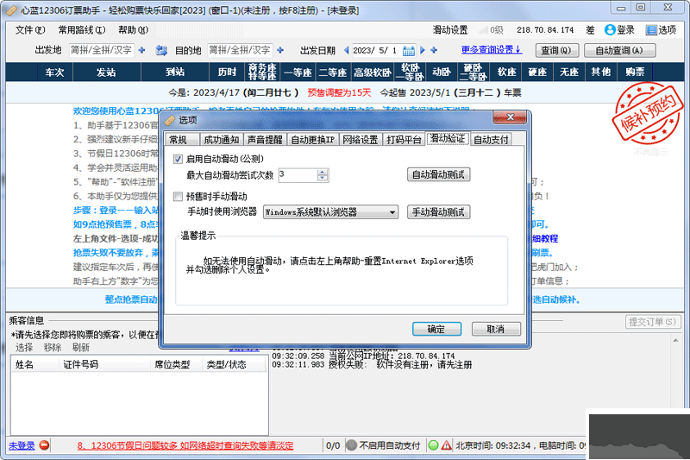The height and width of the screenshot is (460, 690).
Task: Swap departure and destination stations
Action: click(x=161, y=51)
